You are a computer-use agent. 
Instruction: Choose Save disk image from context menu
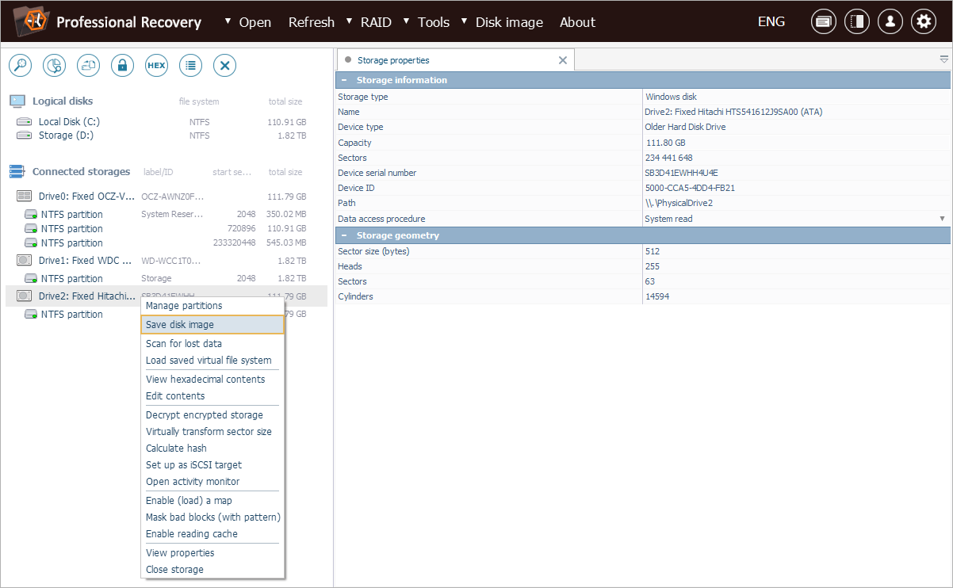pos(212,325)
